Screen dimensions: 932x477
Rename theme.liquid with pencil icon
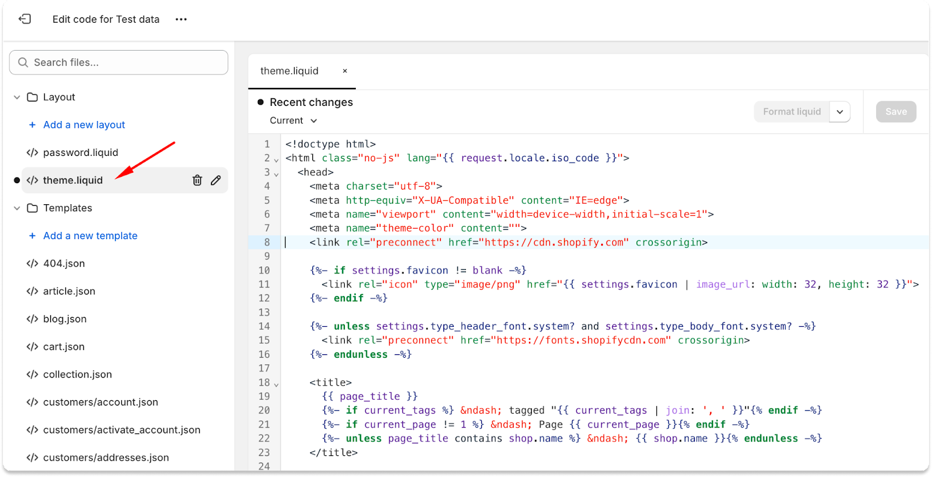coord(216,180)
